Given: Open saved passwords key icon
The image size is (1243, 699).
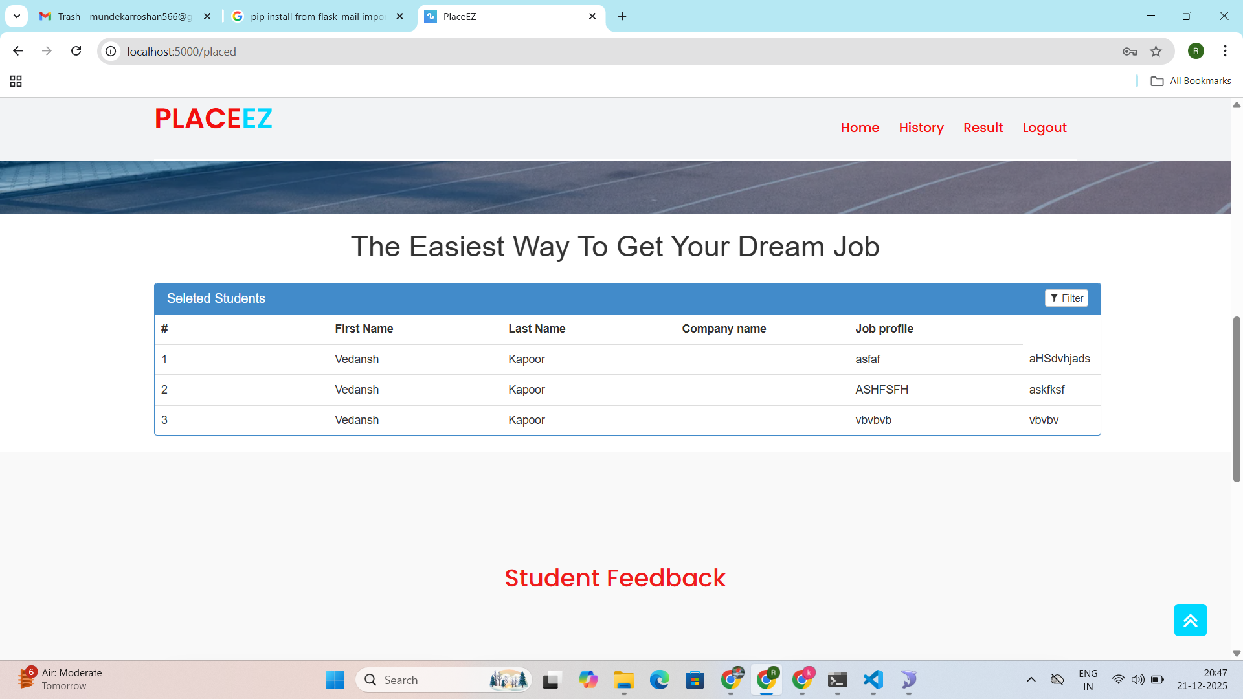Looking at the screenshot, I should coord(1130,51).
